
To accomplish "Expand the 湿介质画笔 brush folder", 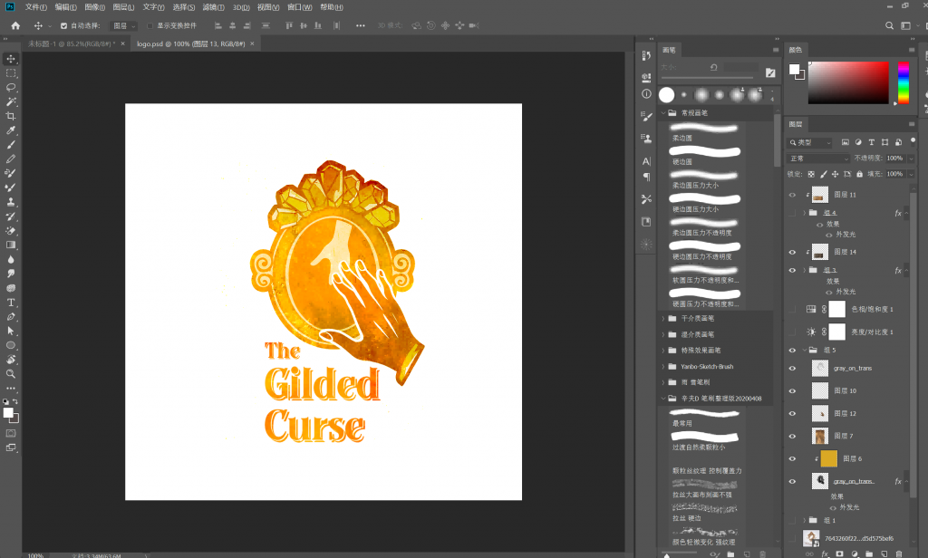I will (663, 334).
